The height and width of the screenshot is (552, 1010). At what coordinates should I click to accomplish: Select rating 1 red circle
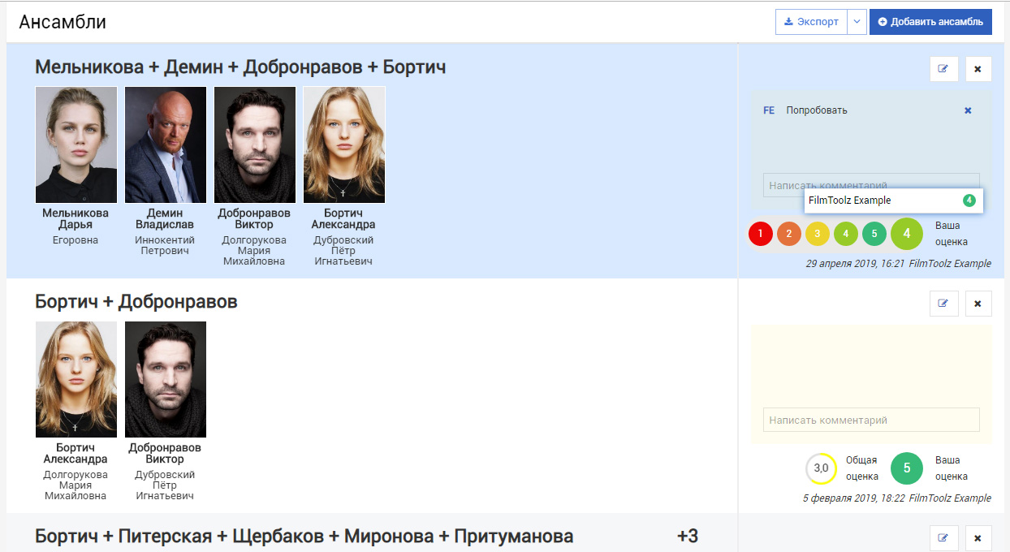pyautogui.click(x=760, y=234)
